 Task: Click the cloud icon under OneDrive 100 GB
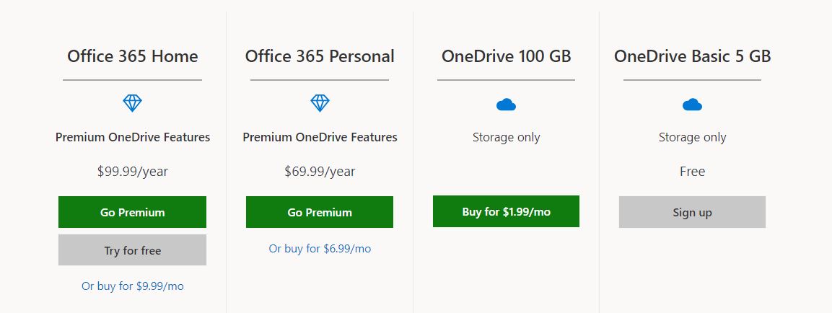507,105
